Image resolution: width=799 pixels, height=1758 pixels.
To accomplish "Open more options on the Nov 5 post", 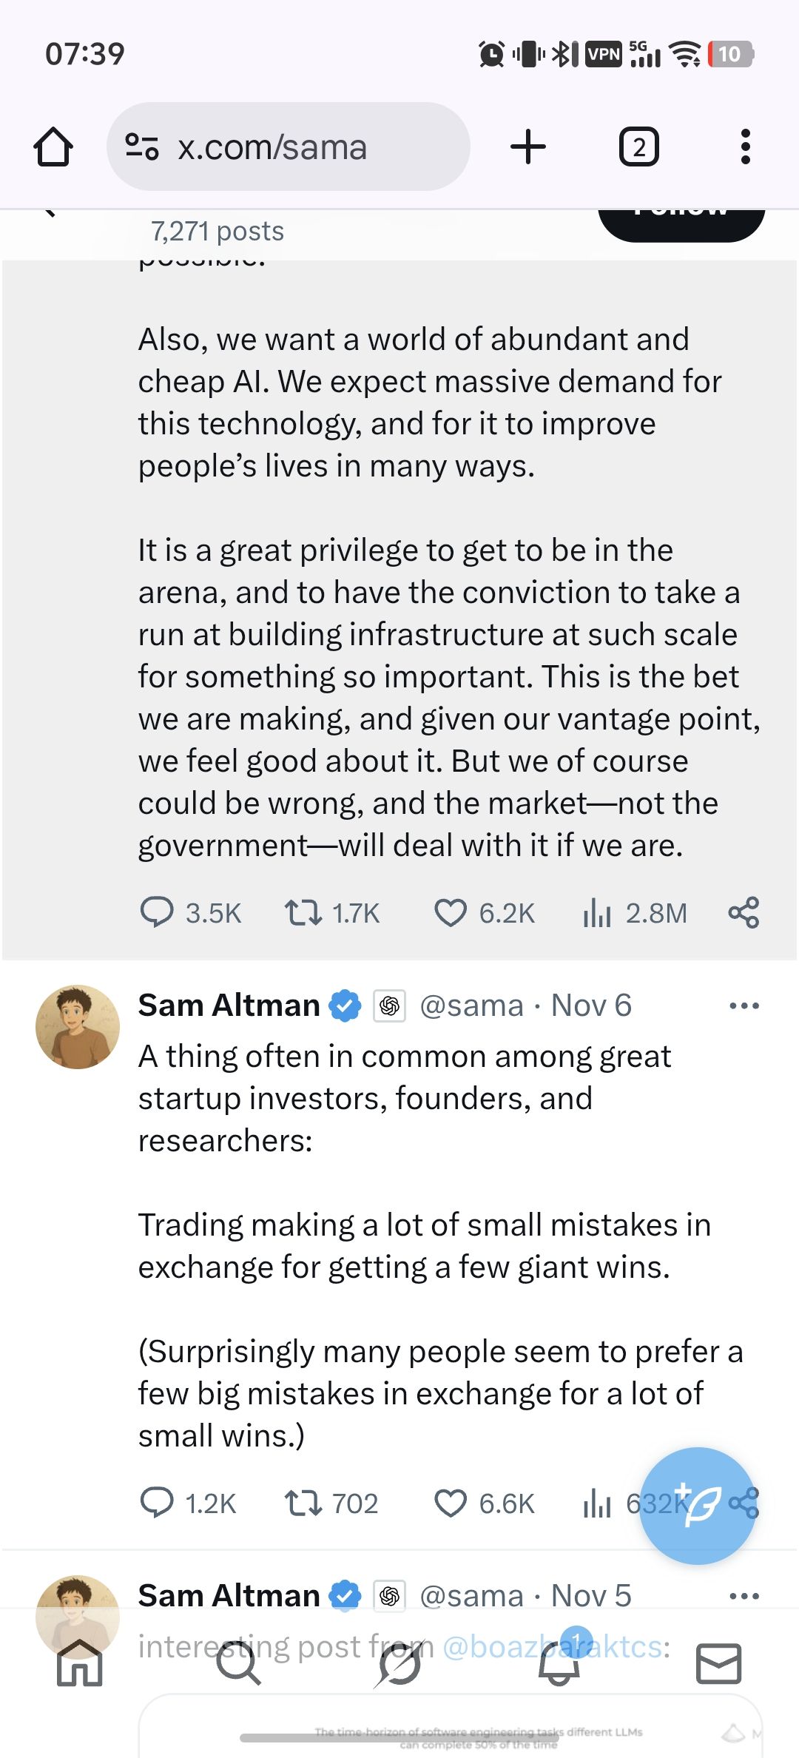I will 744,1596.
